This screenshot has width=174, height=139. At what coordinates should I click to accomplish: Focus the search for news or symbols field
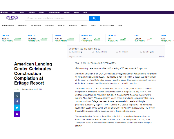point(57,18)
